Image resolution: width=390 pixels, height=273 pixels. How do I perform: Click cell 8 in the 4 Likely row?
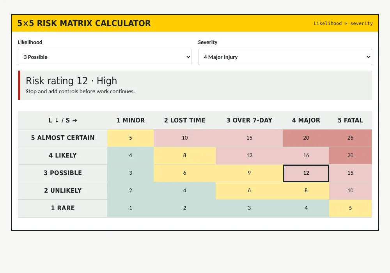[x=184, y=155]
